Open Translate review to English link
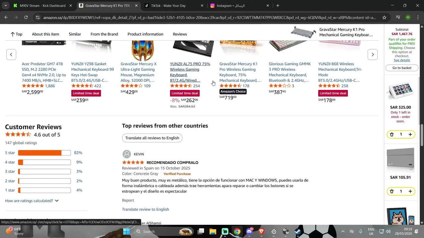424x238 pixels. click(x=145, y=209)
